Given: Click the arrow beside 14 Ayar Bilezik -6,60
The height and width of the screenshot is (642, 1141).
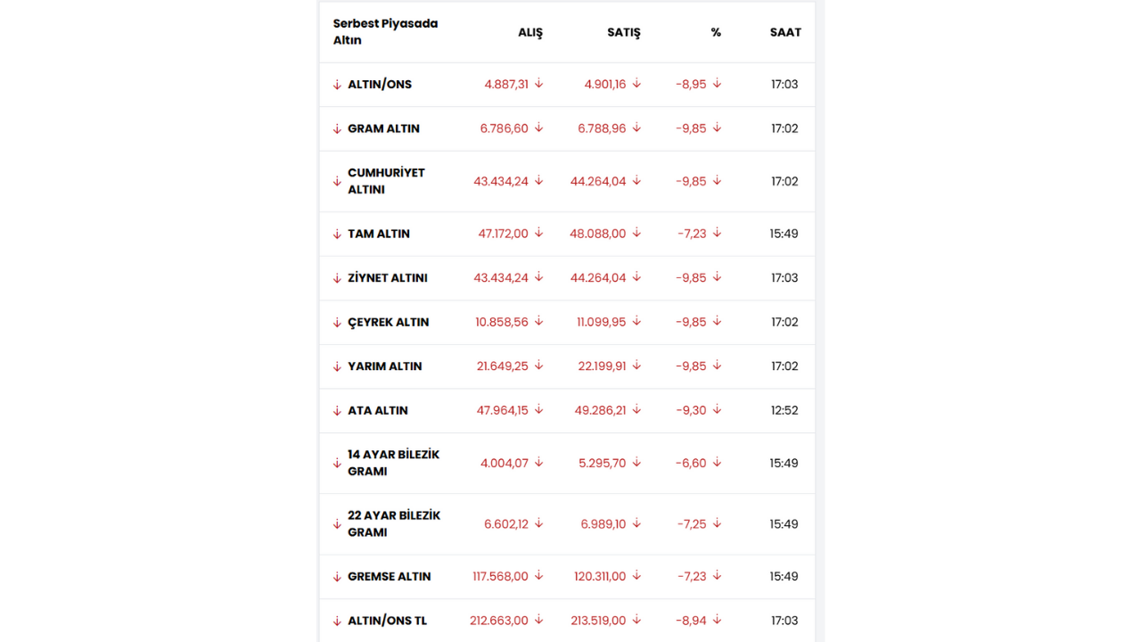Looking at the screenshot, I should coord(717,463).
